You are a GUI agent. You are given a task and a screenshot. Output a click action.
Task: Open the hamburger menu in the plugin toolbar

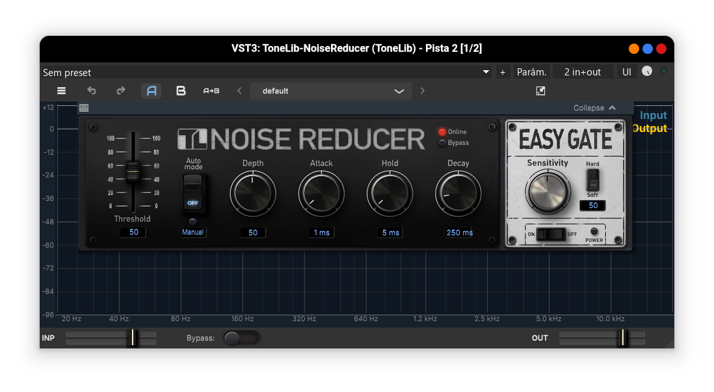pos(61,90)
